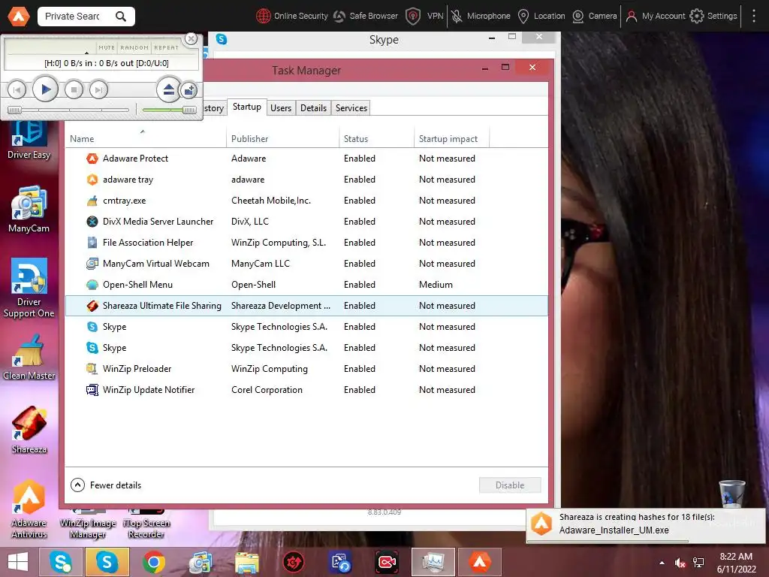Click the add-file button in media player
The image size is (769, 577).
189,90
